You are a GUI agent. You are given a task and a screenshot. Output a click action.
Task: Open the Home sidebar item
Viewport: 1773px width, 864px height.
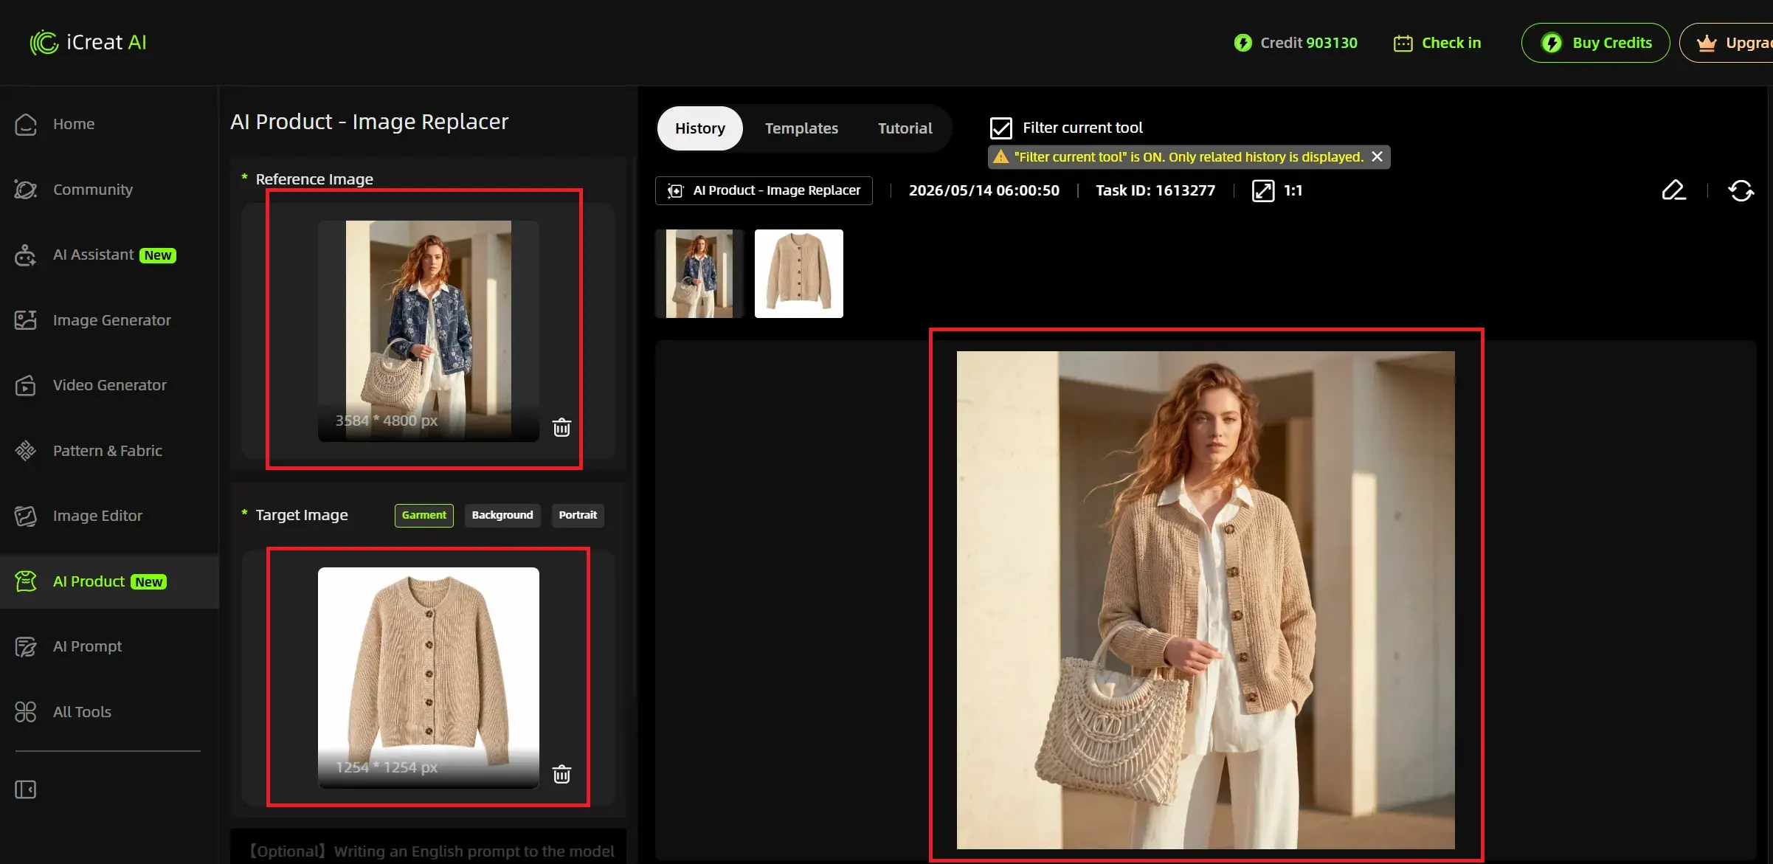pos(109,124)
